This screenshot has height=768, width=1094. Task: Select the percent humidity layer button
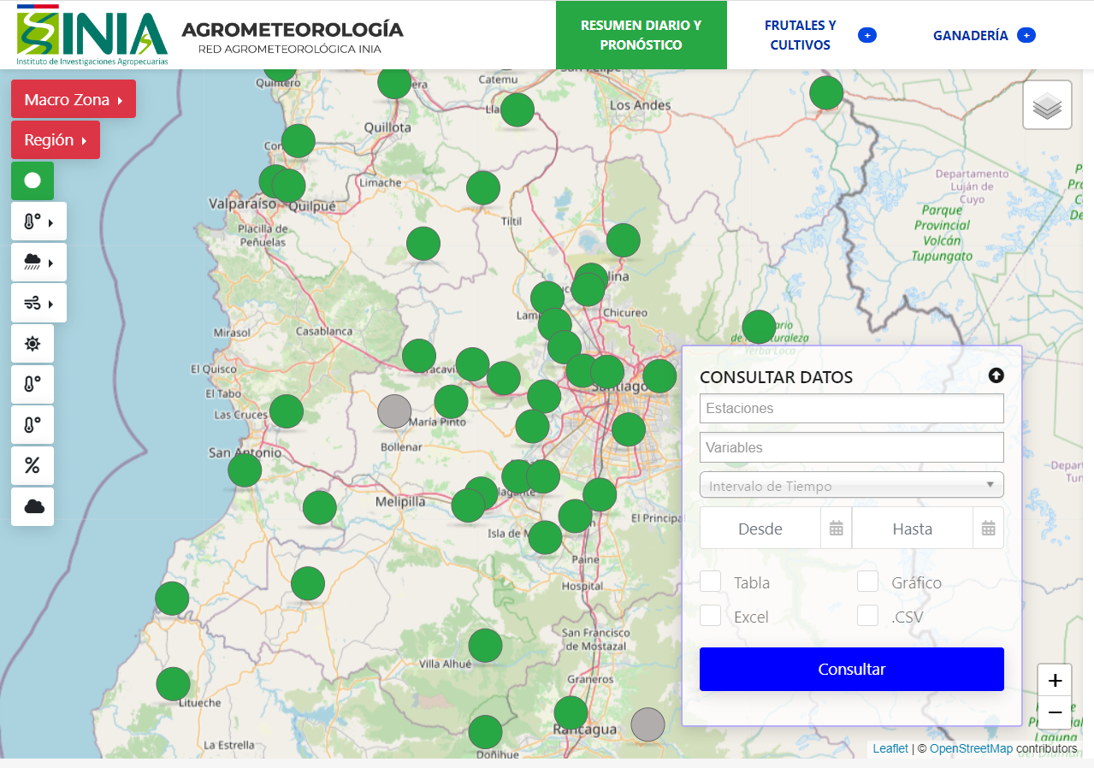[x=33, y=465]
